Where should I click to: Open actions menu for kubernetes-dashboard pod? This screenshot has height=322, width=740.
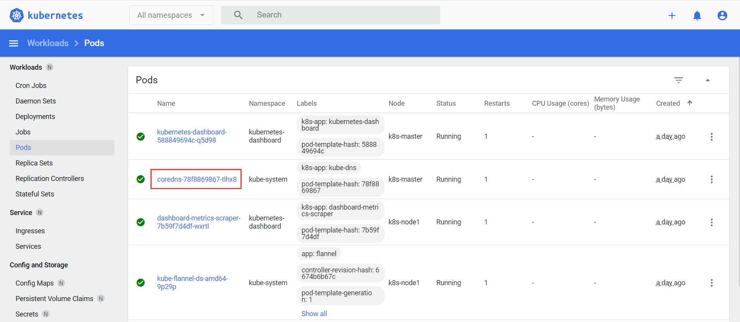(x=712, y=137)
